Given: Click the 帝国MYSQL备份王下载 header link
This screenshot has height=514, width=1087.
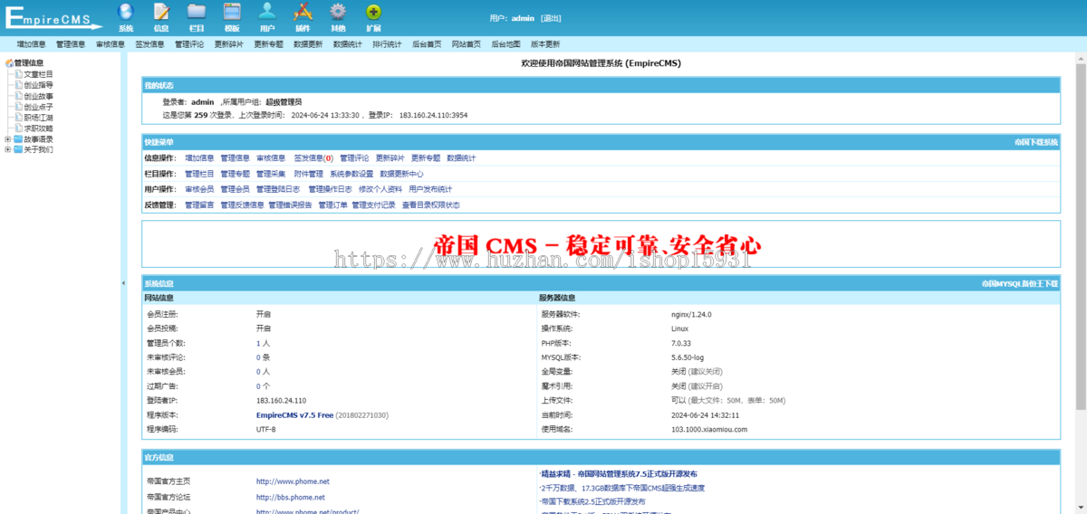Looking at the screenshot, I should point(1020,283).
